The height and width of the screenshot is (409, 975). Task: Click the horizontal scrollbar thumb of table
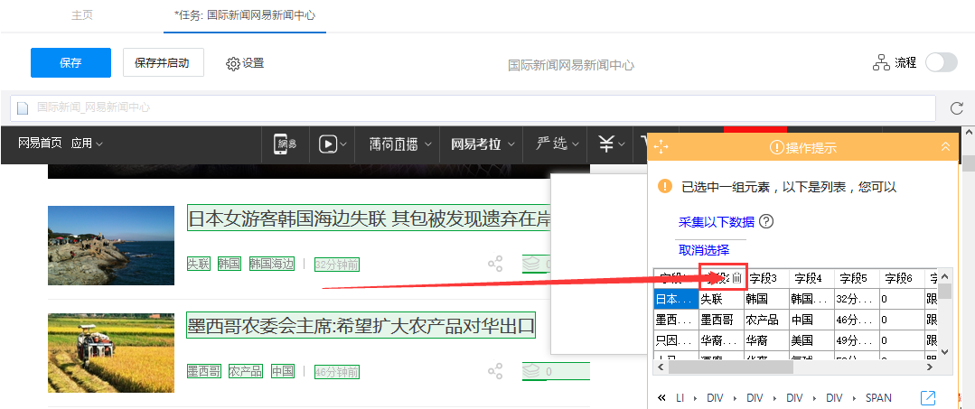click(730, 367)
